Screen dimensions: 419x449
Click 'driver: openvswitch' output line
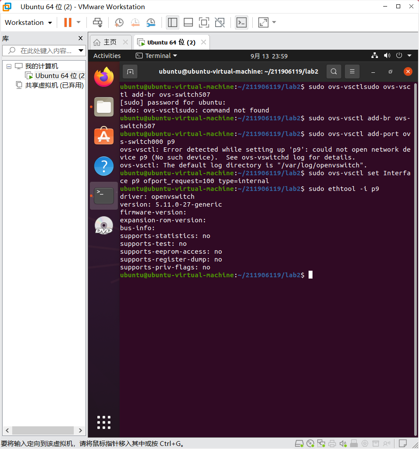point(157,197)
